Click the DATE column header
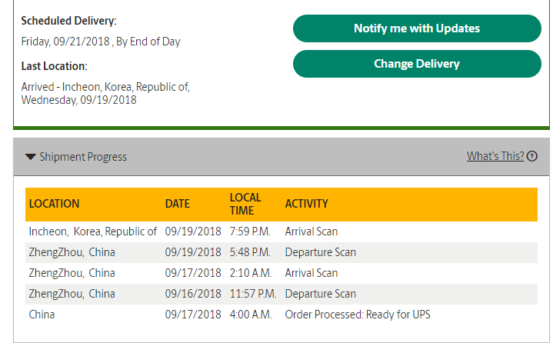Screen dimensions: 553x343 178,204
